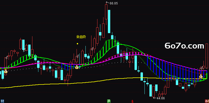Viewport: 209px width, 103px height.
Task: Select the last red candle at right edge
Action: (207, 56)
